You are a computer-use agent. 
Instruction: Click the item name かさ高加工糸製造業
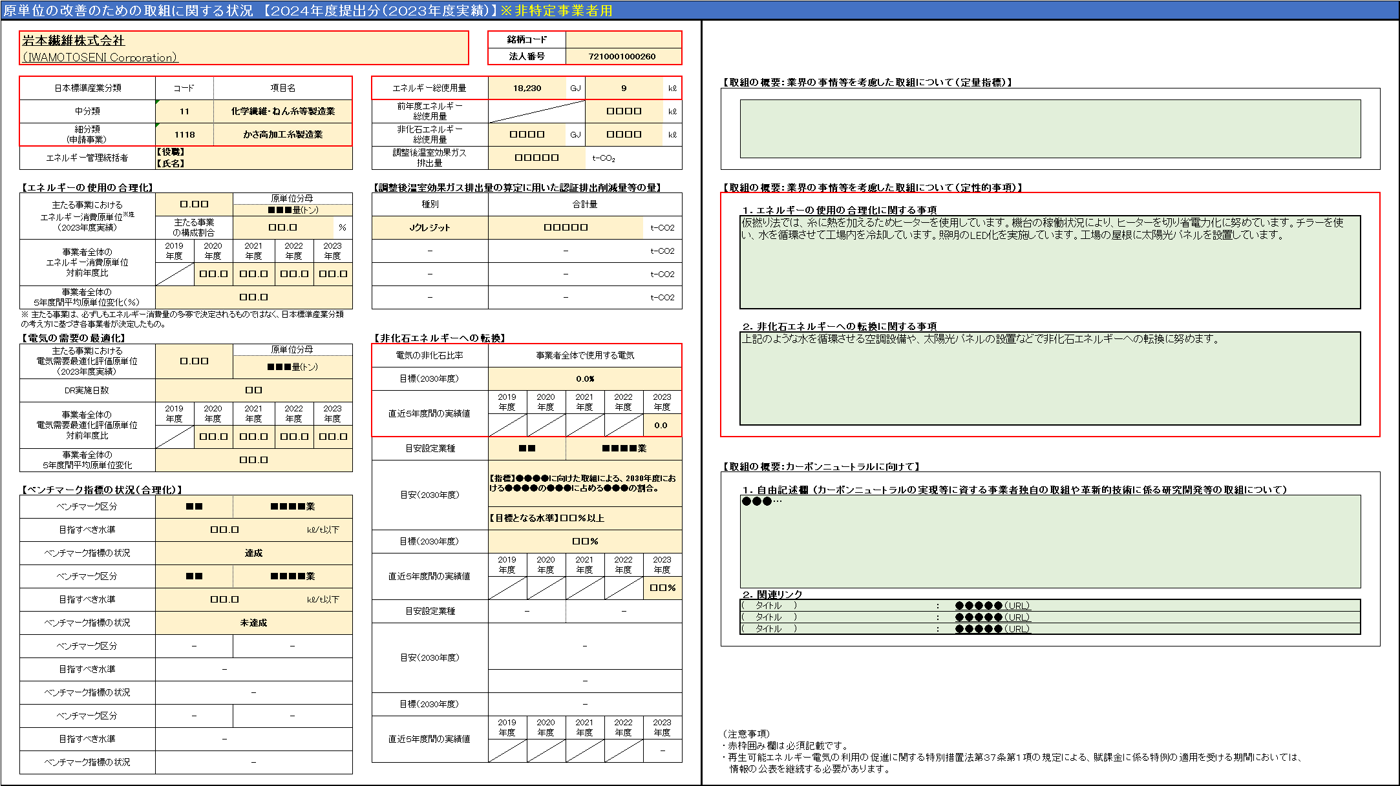(x=282, y=134)
